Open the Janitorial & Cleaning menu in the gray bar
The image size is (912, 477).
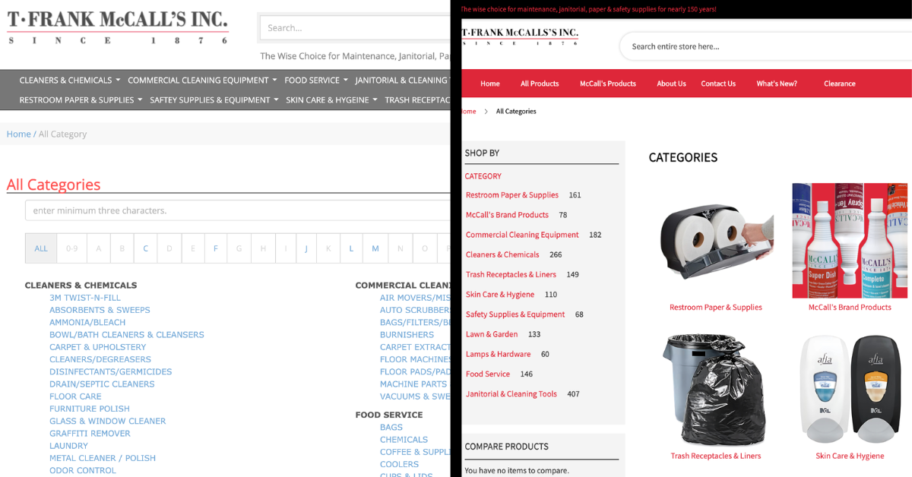(403, 80)
